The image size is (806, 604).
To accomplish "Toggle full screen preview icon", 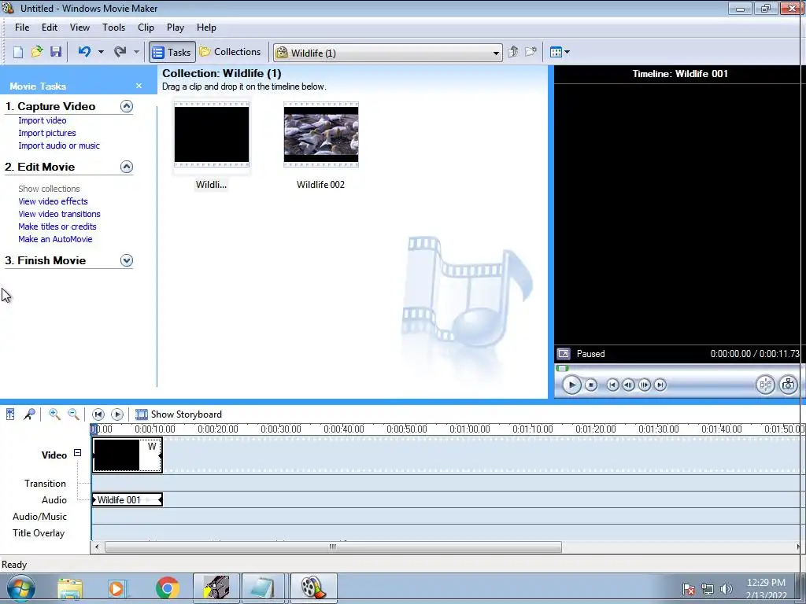I will pos(564,354).
